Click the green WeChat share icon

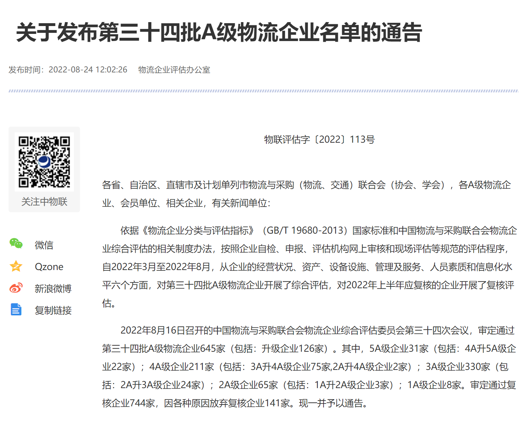tap(16, 244)
